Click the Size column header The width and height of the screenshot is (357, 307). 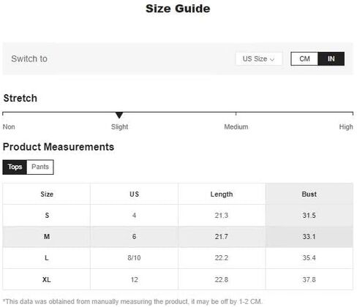point(47,194)
